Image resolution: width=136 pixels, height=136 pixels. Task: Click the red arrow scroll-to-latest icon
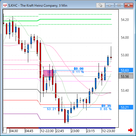130,130
